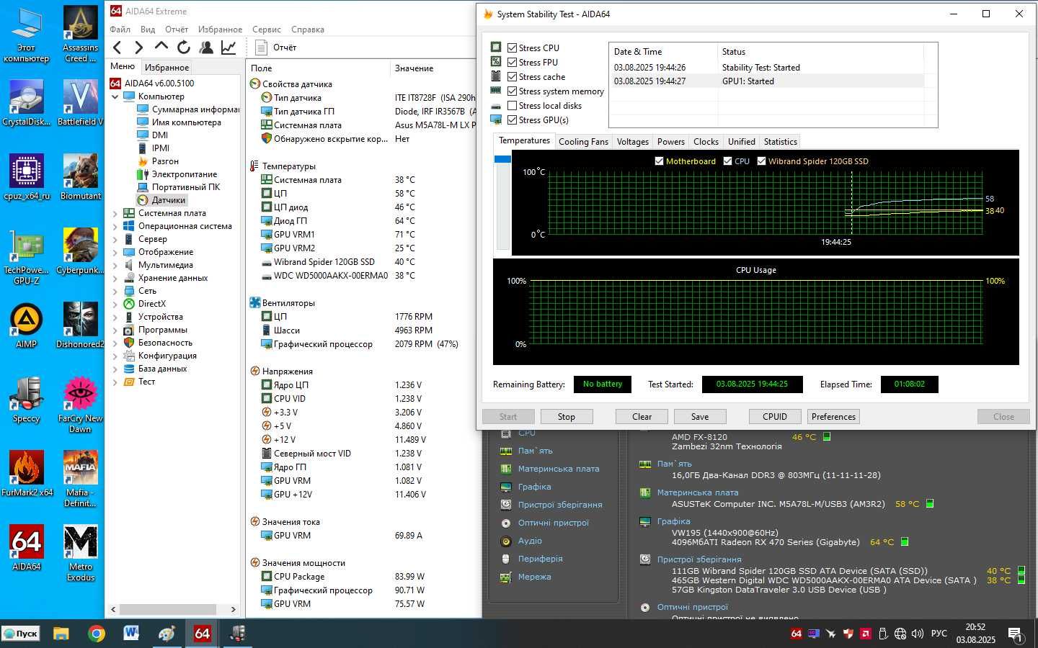The height and width of the screenshot is (648, 1038).
Task: Open the Speccy desktop shortcut
Action: coord(27,400)
